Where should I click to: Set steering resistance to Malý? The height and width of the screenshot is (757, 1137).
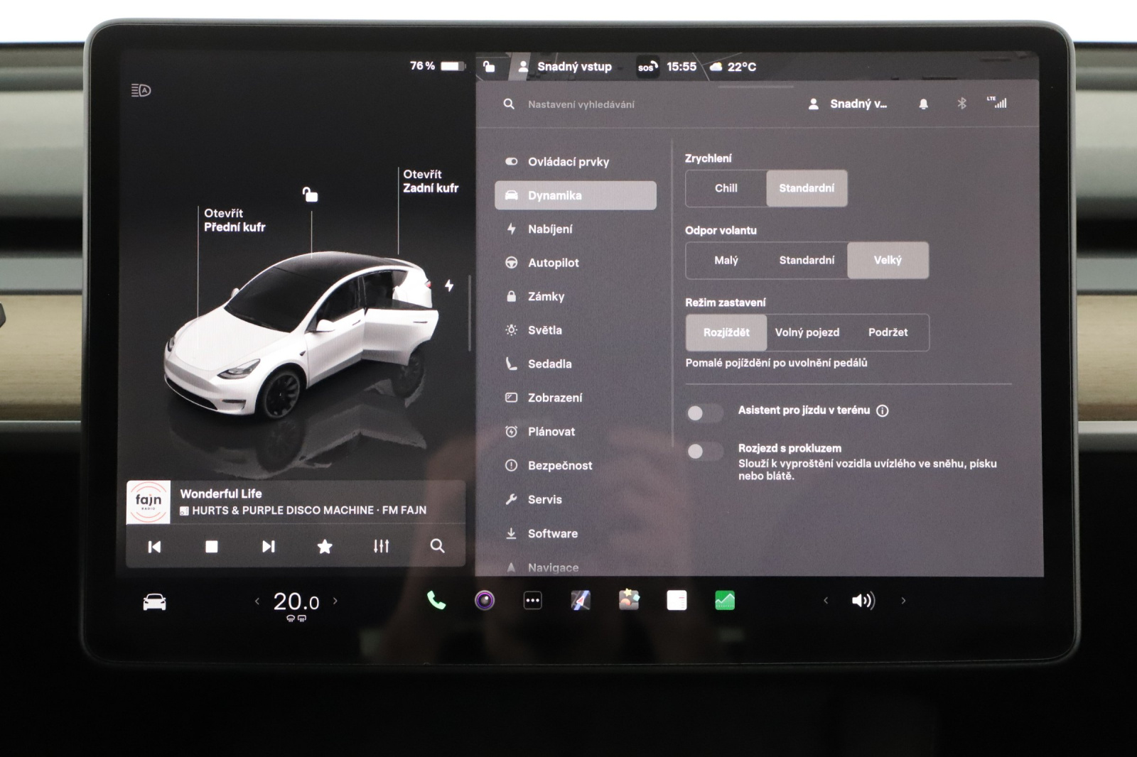coord(726,261)
